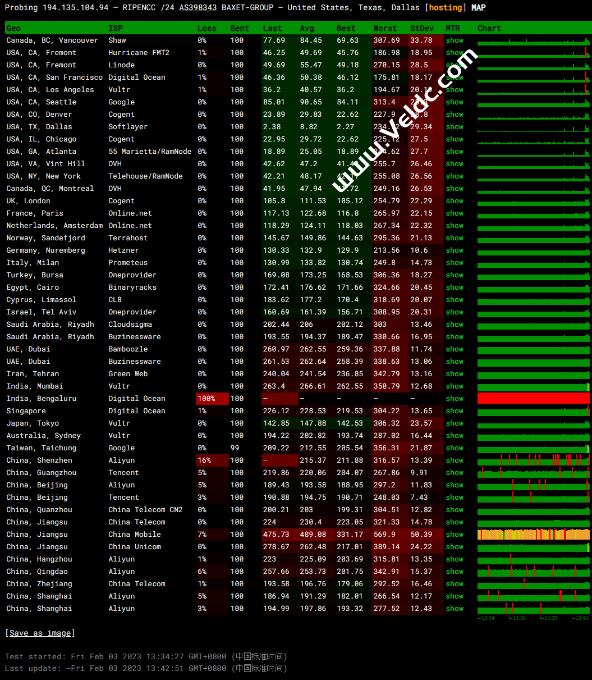Click the orange chart for China Mobile

click(x=533, y=535)
